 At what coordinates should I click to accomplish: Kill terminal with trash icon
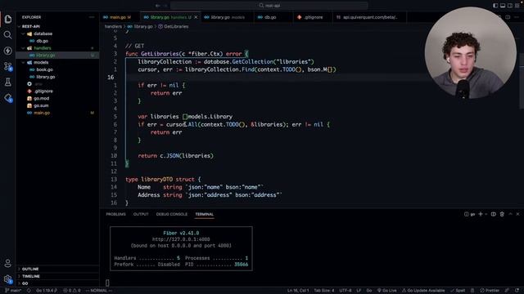[x=502, y=214]
